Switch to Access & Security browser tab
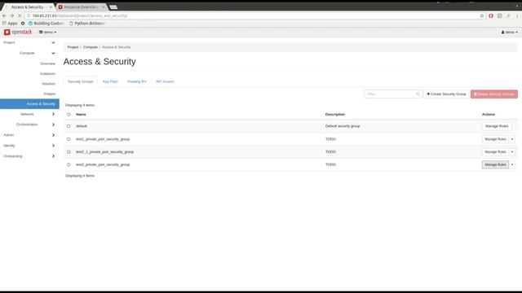The height and width of the screenshot is (293, 522). pyautogui.click(x=27, y=7)
